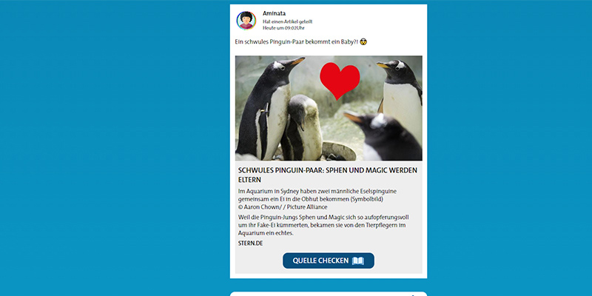This screenshot has height=296, width=592.
Task: Click the penguin on the photo's right edge
Action: (x=403, y=100)
